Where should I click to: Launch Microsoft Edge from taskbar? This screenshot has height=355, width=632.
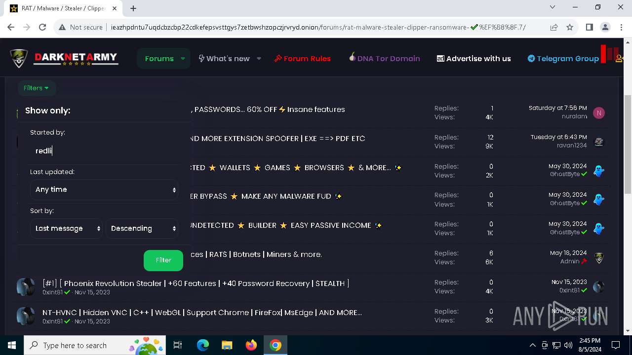click(203, 345)
